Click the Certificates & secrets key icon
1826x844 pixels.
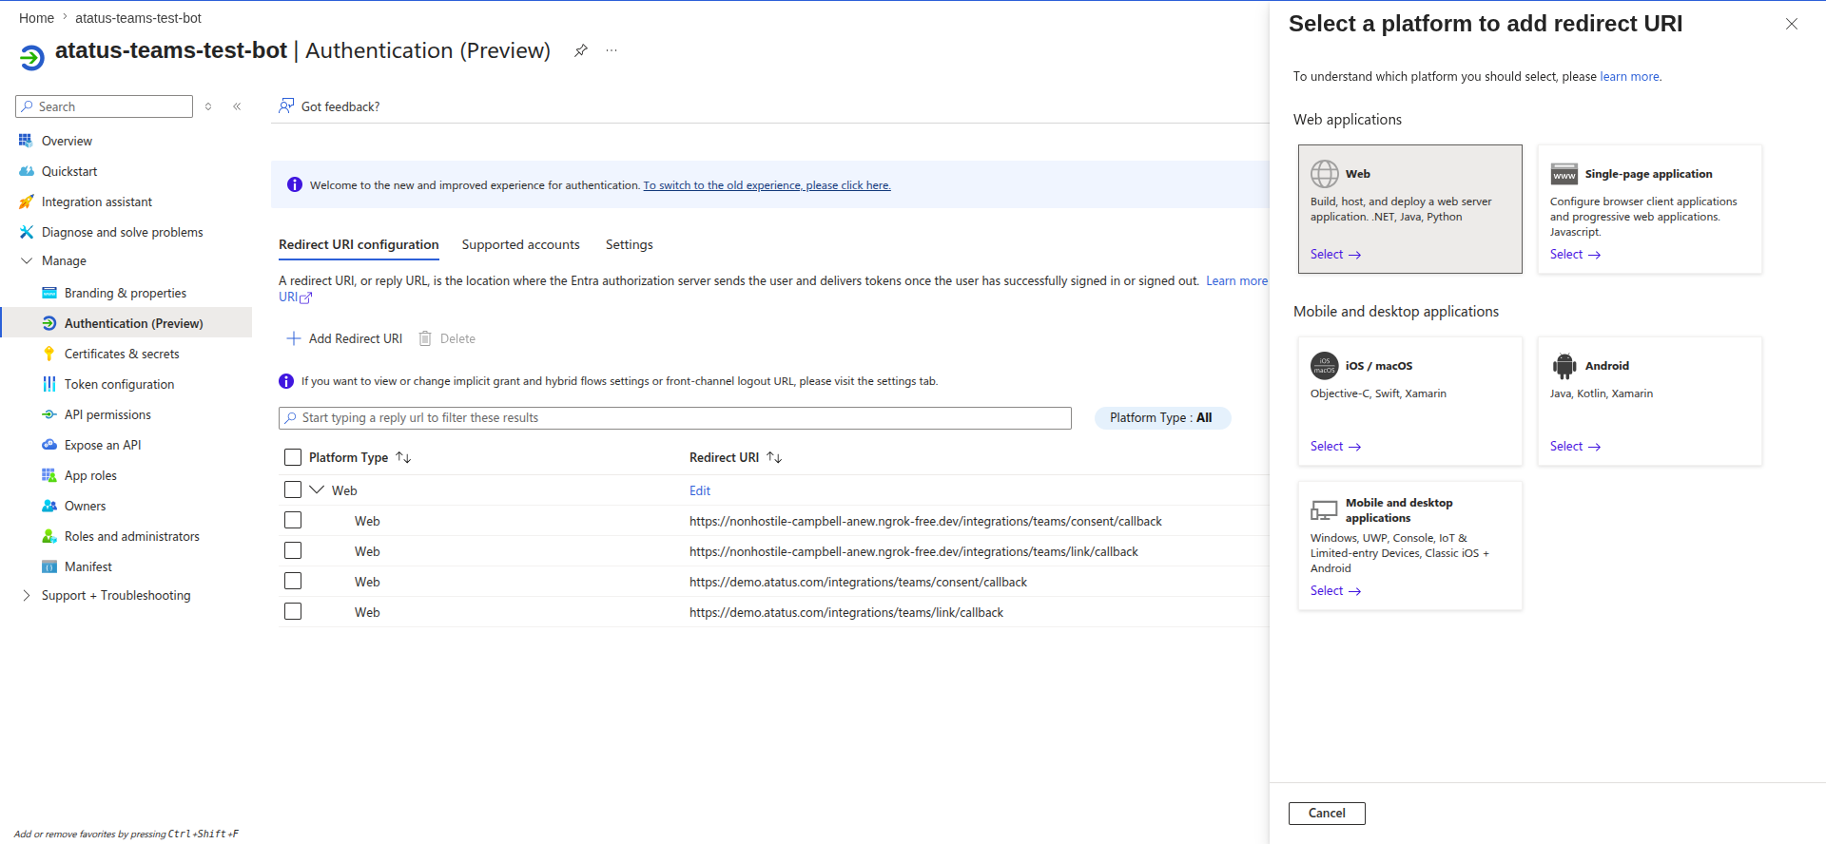coord(49,354)
